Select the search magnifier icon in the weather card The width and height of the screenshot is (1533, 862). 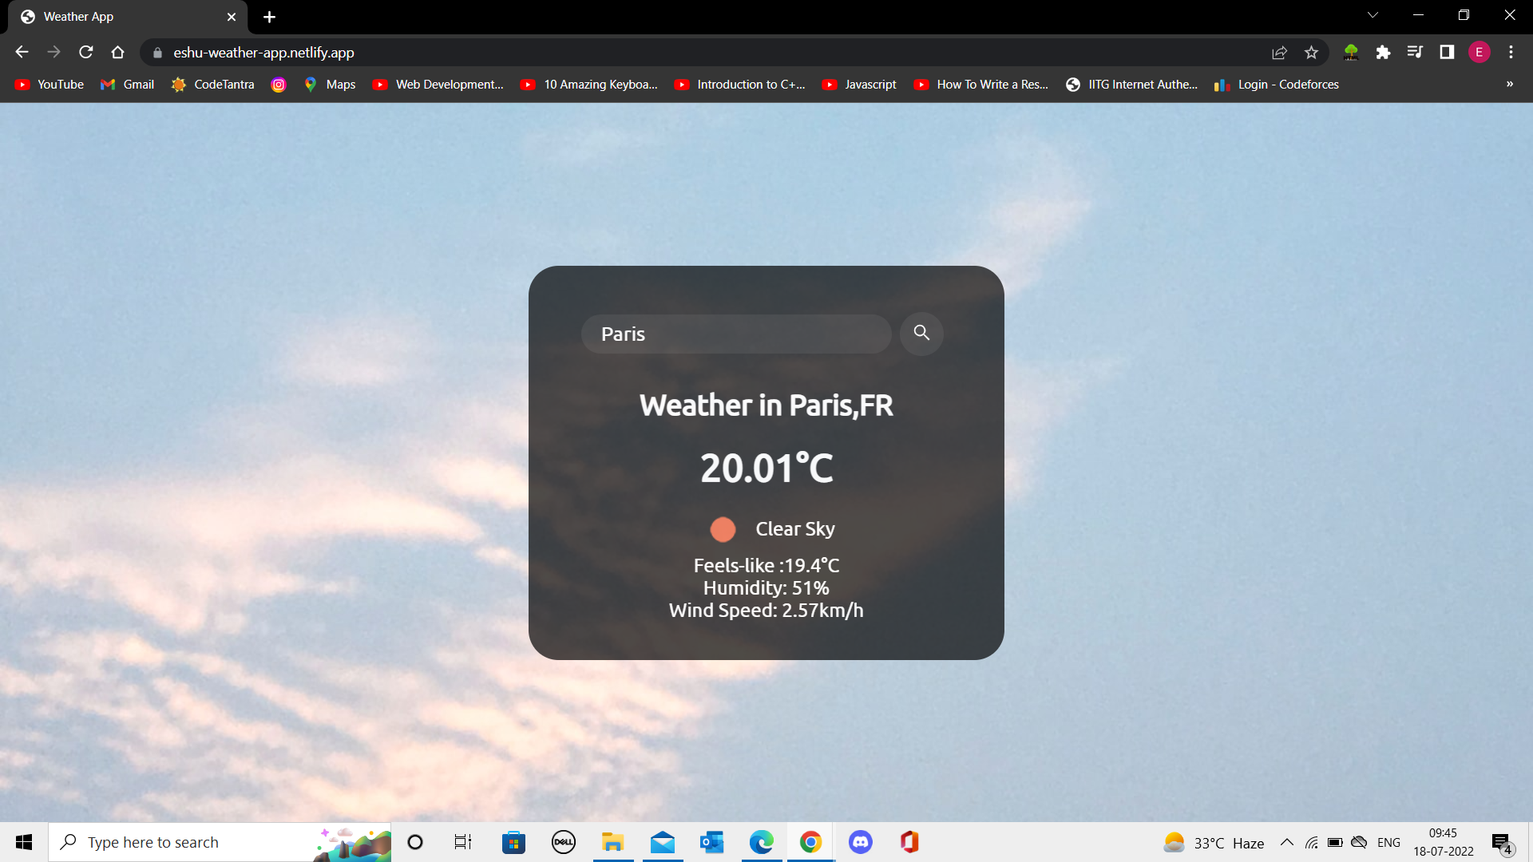921,334
